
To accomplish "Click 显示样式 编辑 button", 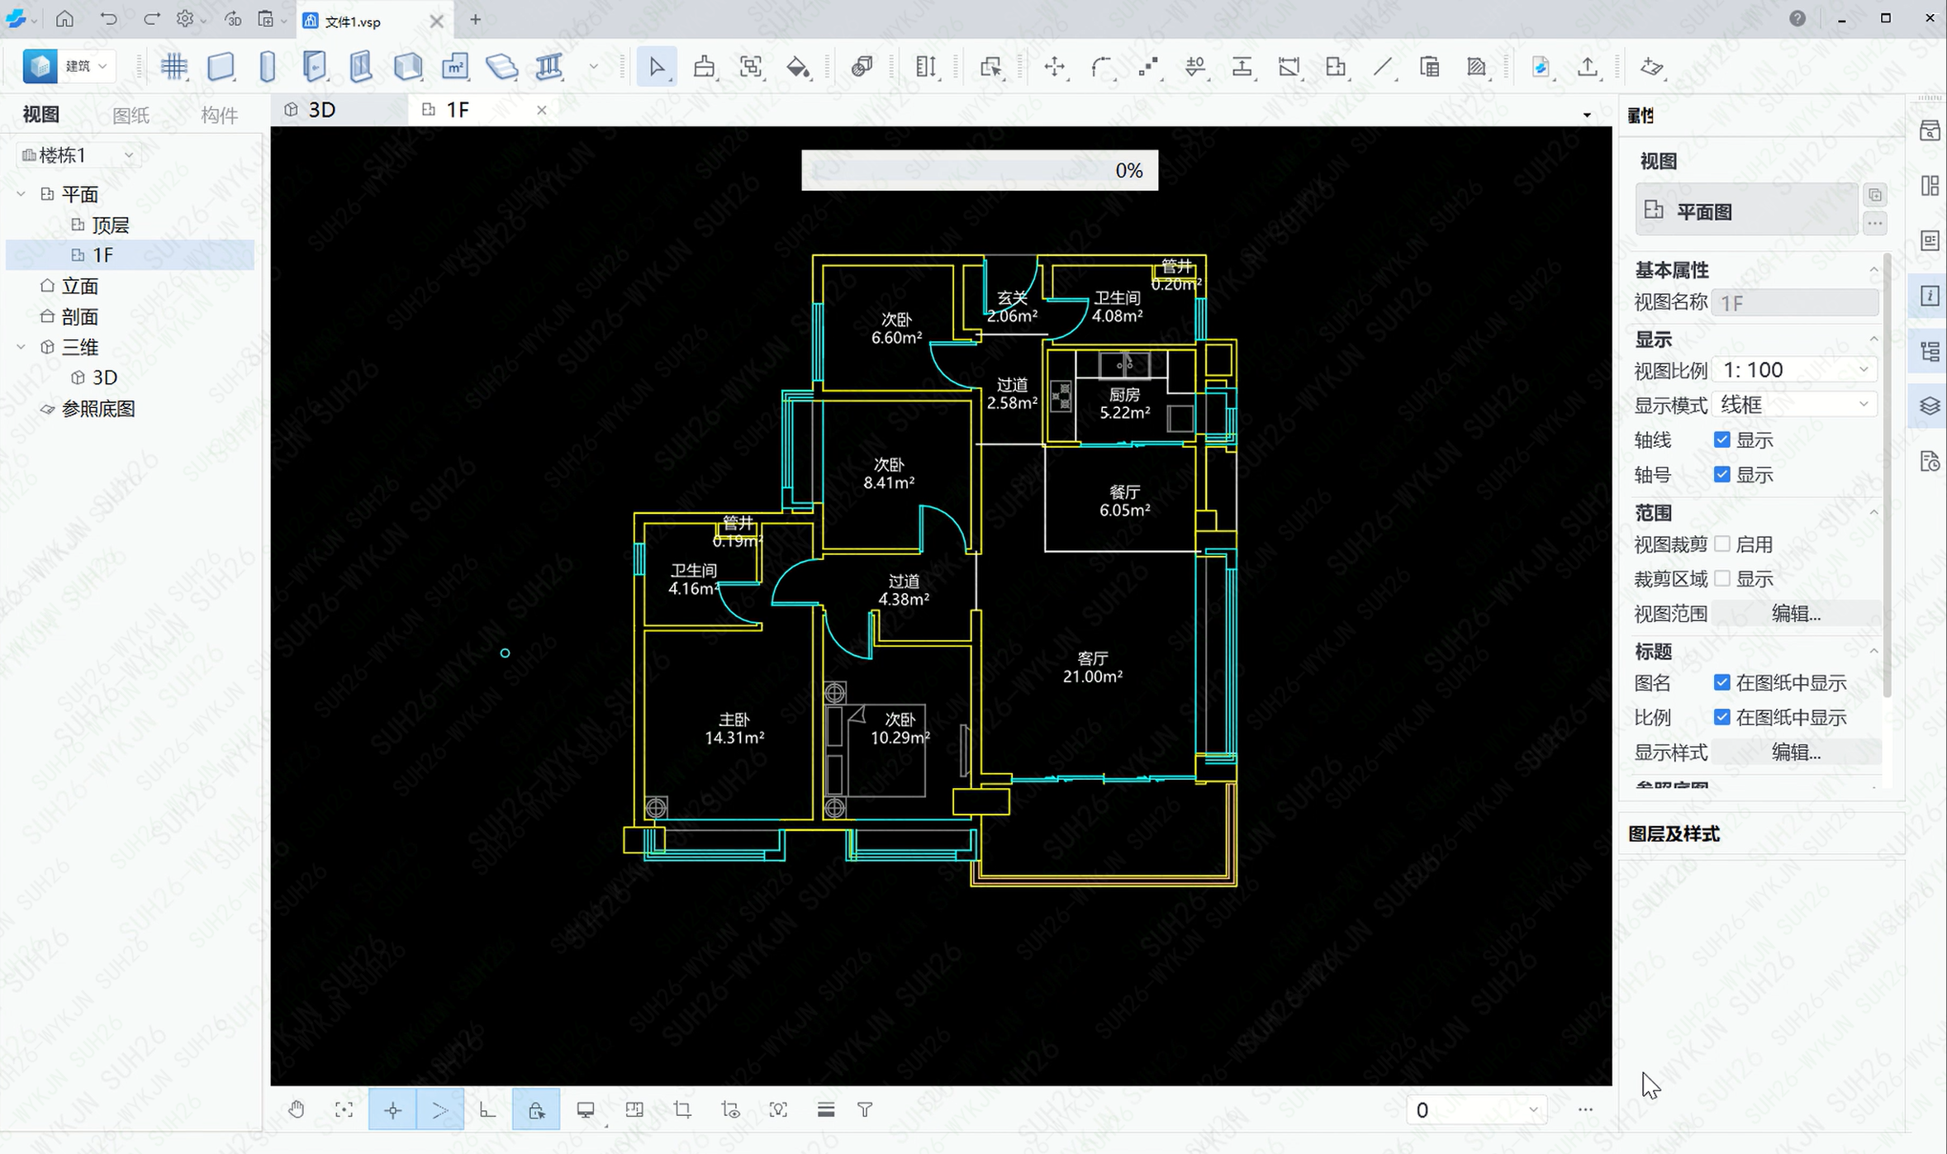I will tap(1795, 753).
